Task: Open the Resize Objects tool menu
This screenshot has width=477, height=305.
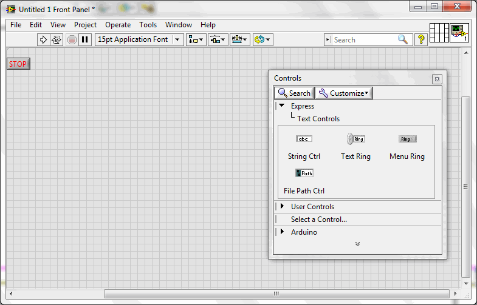Action: click(240, 40)
